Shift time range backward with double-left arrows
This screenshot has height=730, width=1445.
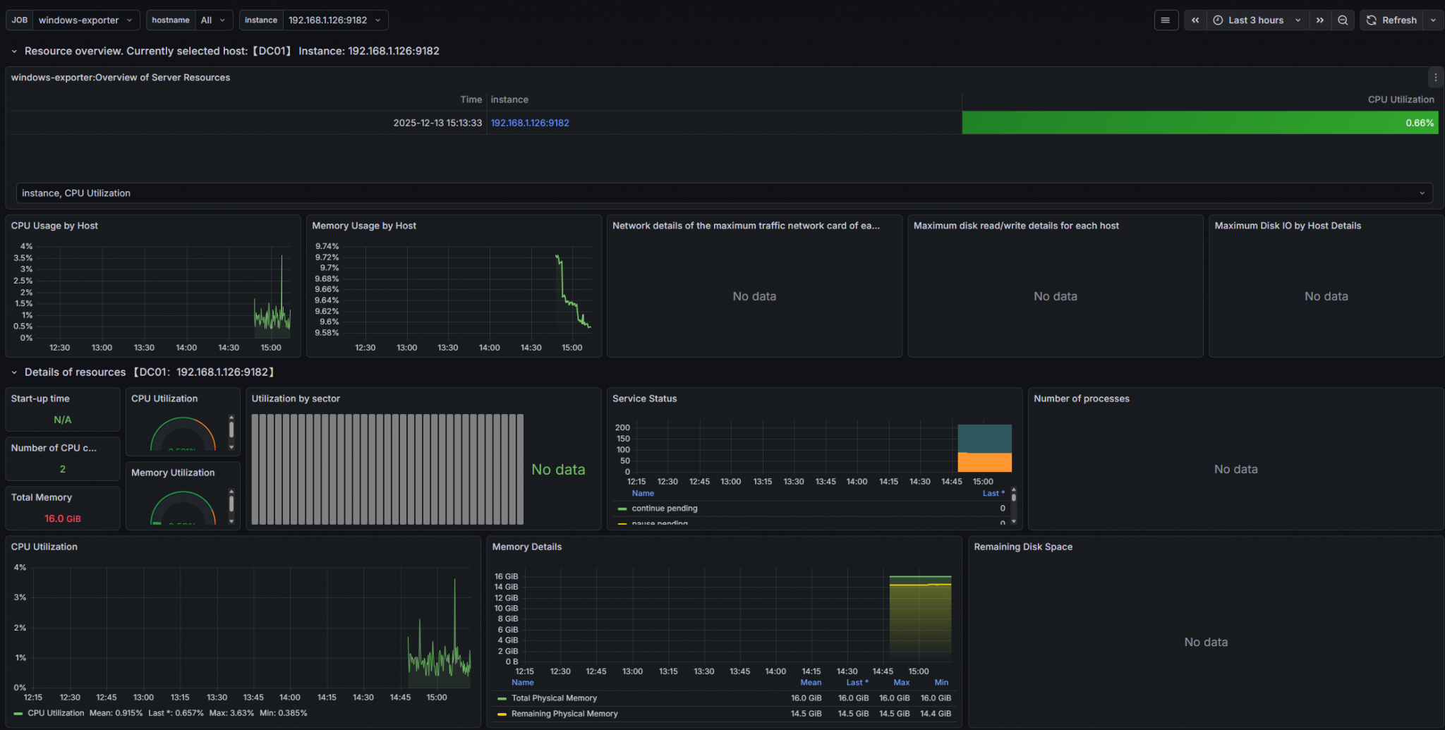pyautogui.click(x=1195, y=20)
